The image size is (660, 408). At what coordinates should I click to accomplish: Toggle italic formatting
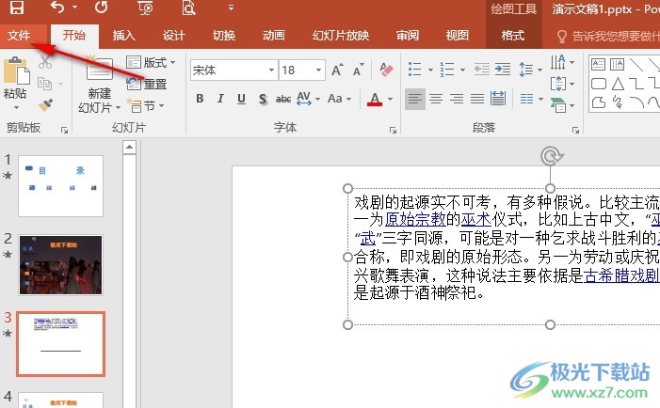coord(220,99)
